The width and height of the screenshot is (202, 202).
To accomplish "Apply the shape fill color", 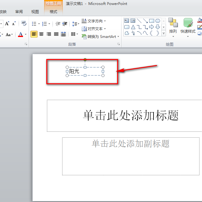I will click(x=200, y=20).
